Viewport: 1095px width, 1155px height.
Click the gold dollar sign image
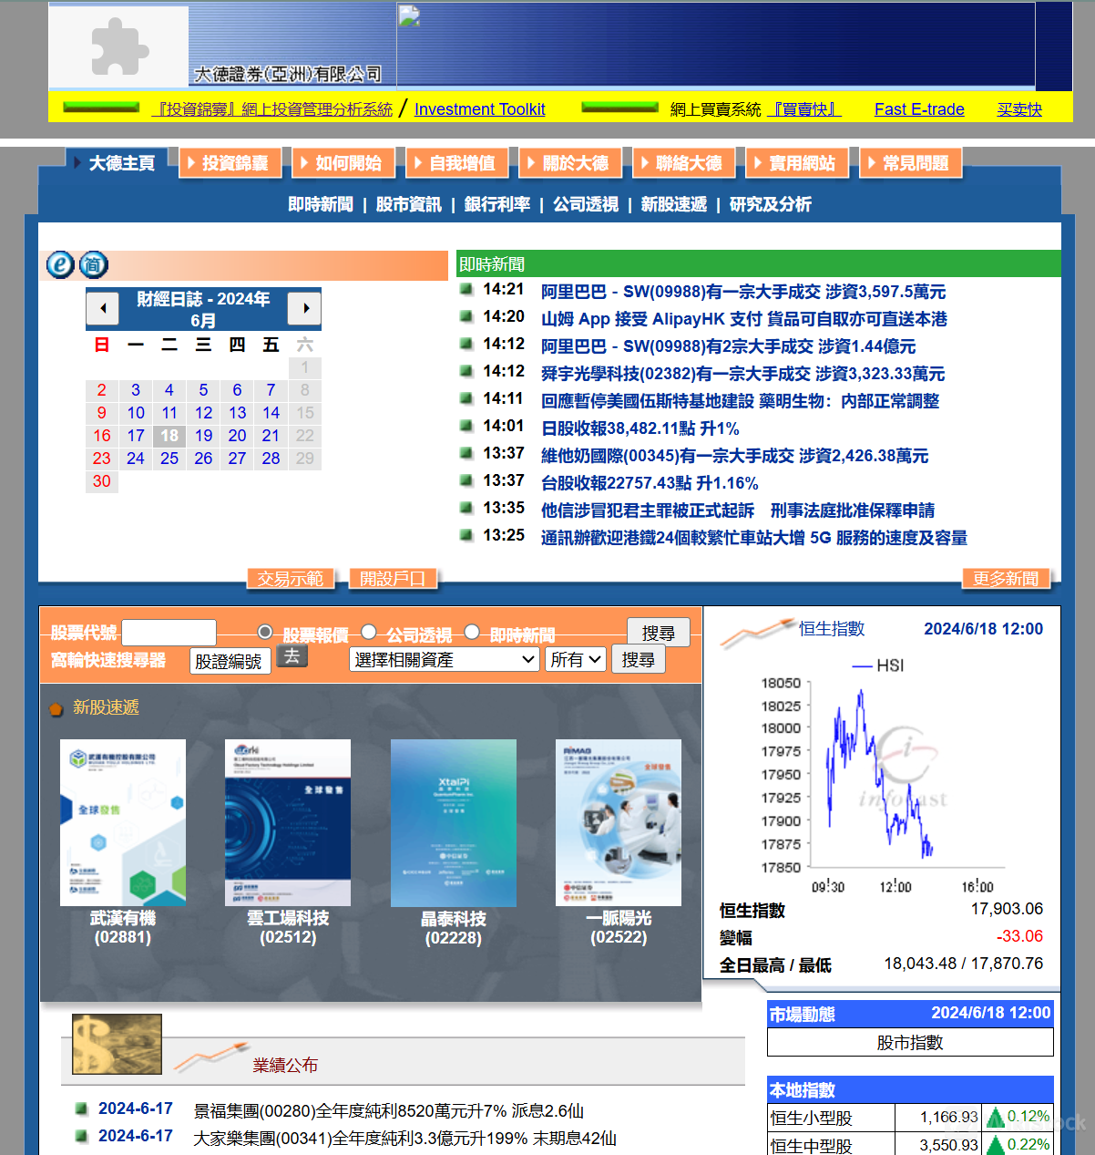click(x=117, y=1044)
